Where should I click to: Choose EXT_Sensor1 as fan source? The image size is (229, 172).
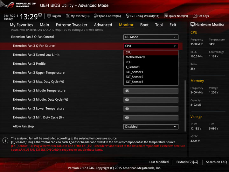[151, 72]
